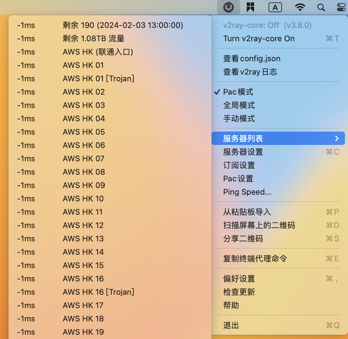The height and width of the screenshot is (339, 348).
Task: Select server AWS HK 13
Action: pyautogui.click(x=110, y=238)
